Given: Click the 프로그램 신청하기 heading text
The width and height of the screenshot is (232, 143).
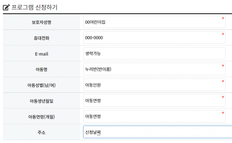Looking at the screenshot, I should pos(34,7).
